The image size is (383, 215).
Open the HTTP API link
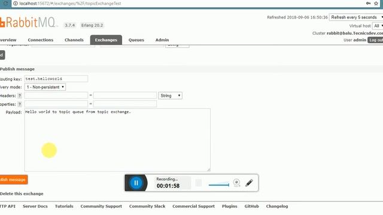pyautogui.click(x=8, y=206)
